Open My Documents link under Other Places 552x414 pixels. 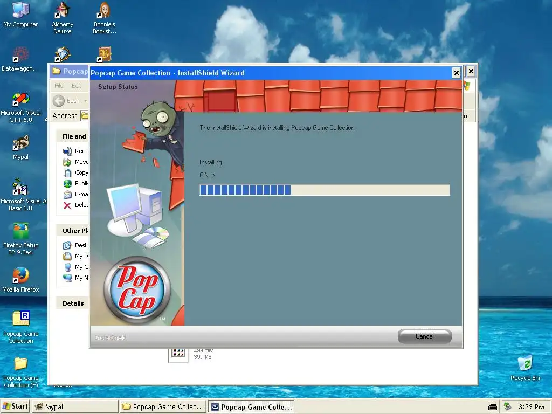[x=76, y=256]
